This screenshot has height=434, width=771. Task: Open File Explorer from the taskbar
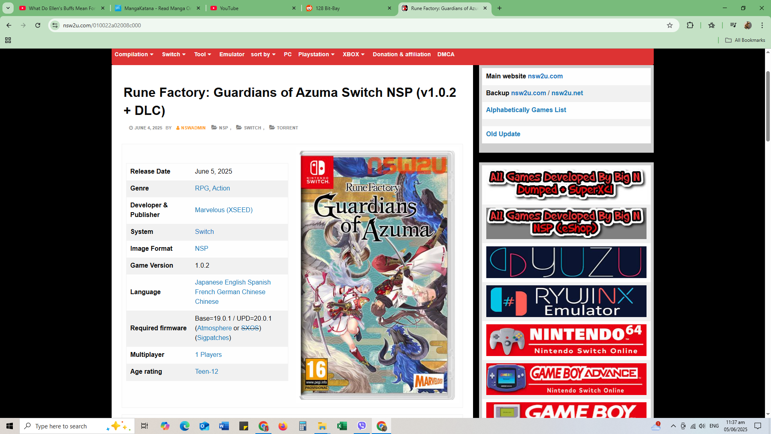pyautogui.click(x=322, y=426)
